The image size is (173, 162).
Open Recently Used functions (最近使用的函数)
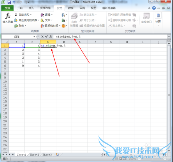[x=27, y=20]
